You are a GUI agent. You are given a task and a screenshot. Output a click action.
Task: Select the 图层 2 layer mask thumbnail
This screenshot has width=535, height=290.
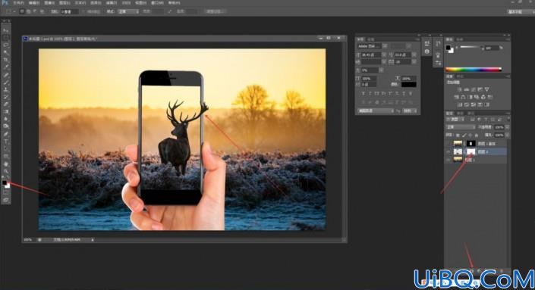pyautogui.click(x=470, y=151)
